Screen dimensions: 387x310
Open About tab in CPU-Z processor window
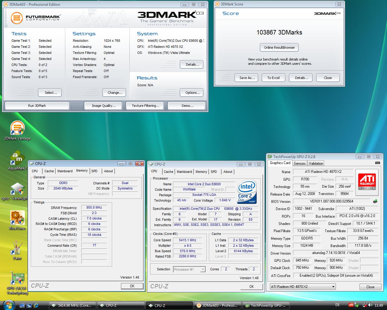click(228, 172)
